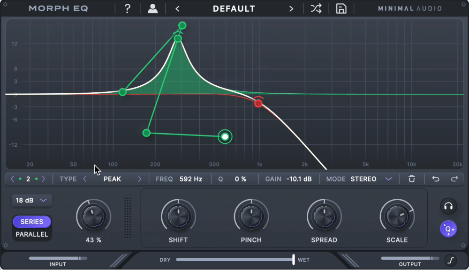Go to the next preset arrow
The width and height of the screenshot is (469, 270).
pos(291,8)
